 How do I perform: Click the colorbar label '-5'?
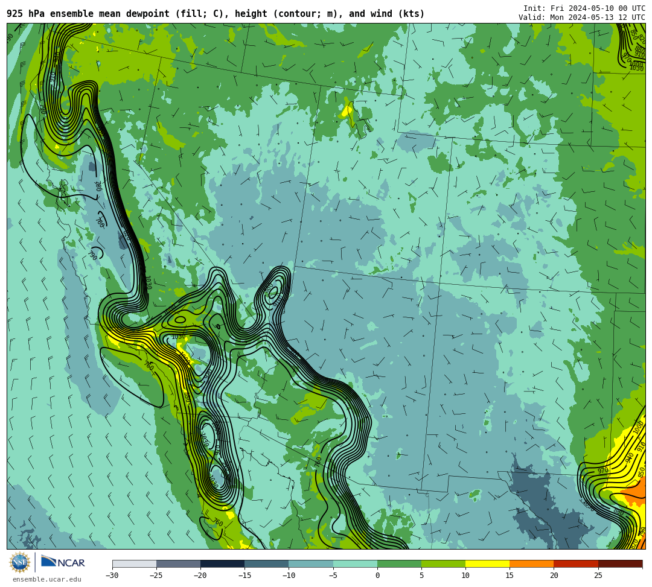[x=333, y=576]
